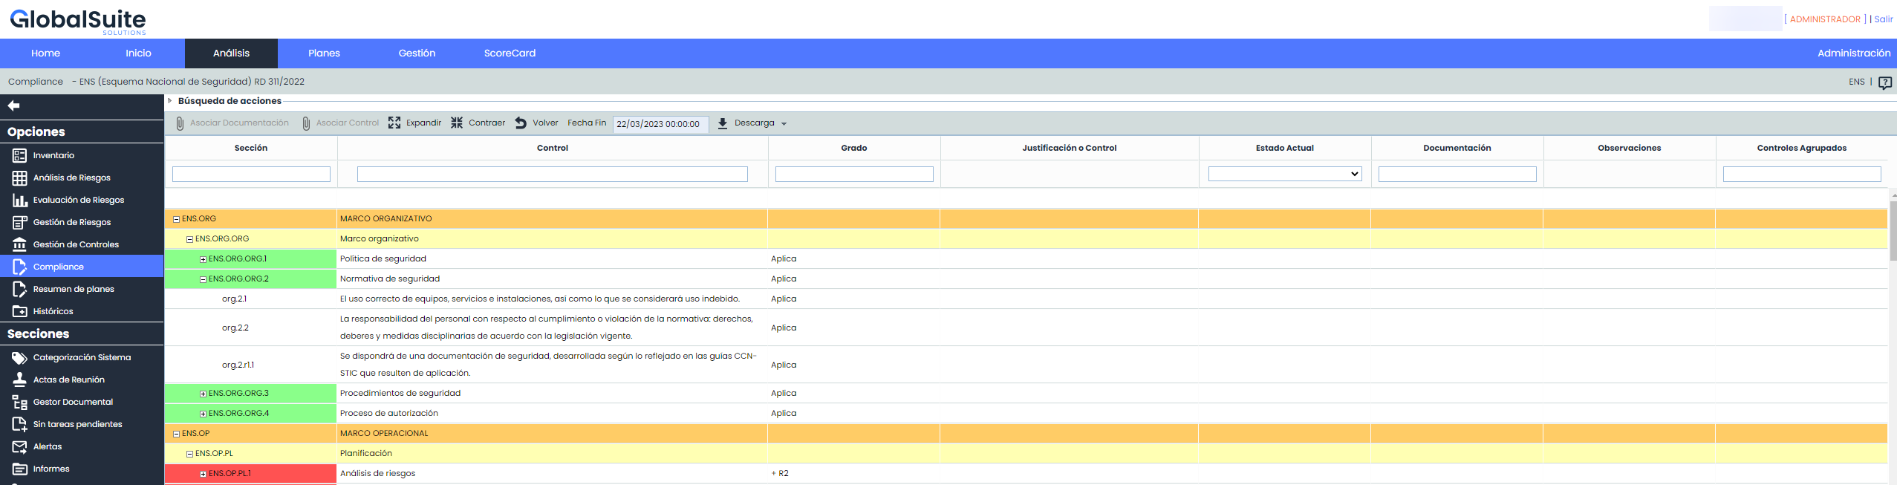
Task: Click the Volver back arrow icon
Action: point(521,123)
